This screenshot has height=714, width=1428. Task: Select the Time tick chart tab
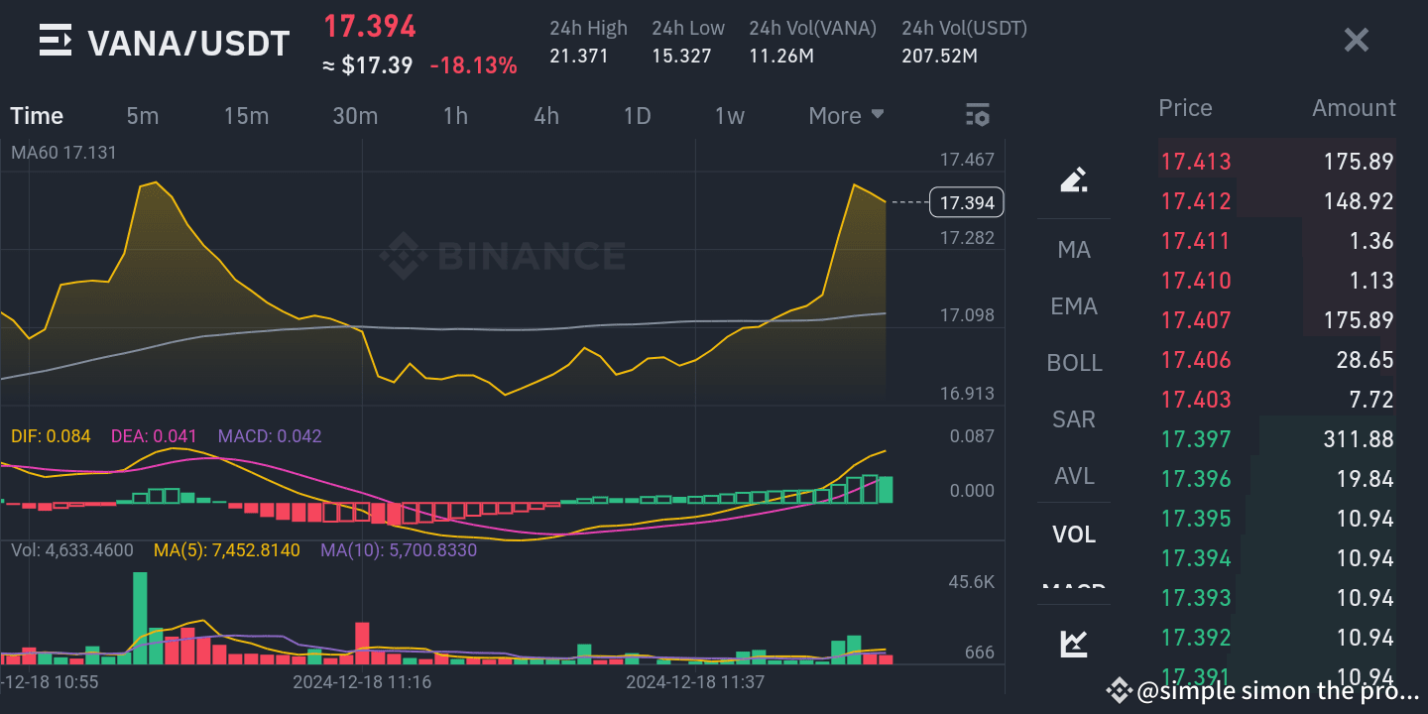37,115
